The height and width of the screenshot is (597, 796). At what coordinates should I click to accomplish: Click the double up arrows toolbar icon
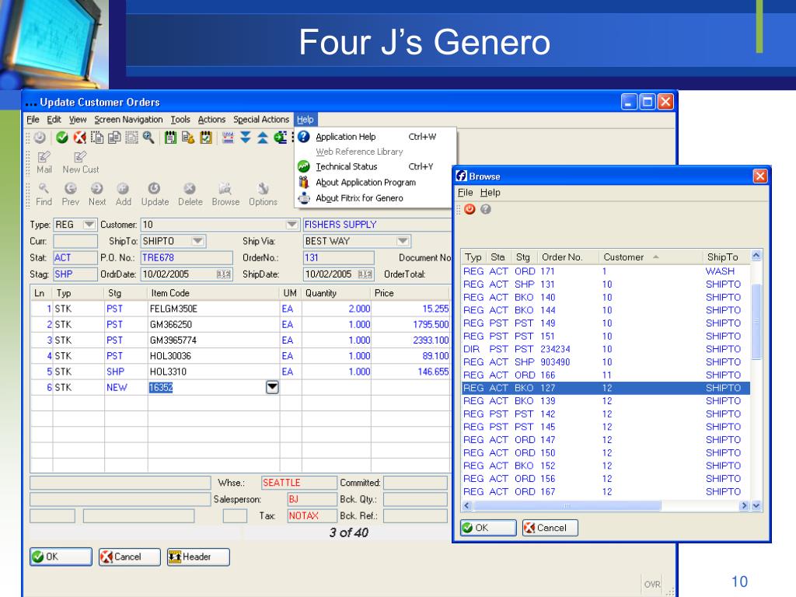[263, 138]
